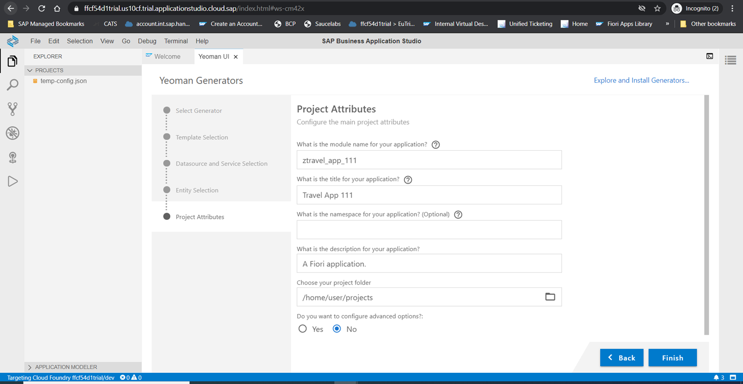The width and height of the screenshot is (743, 384).
Task: Select the No radio button
Action: (337, 328)
